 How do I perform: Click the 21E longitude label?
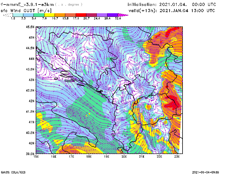click(142, 157)
